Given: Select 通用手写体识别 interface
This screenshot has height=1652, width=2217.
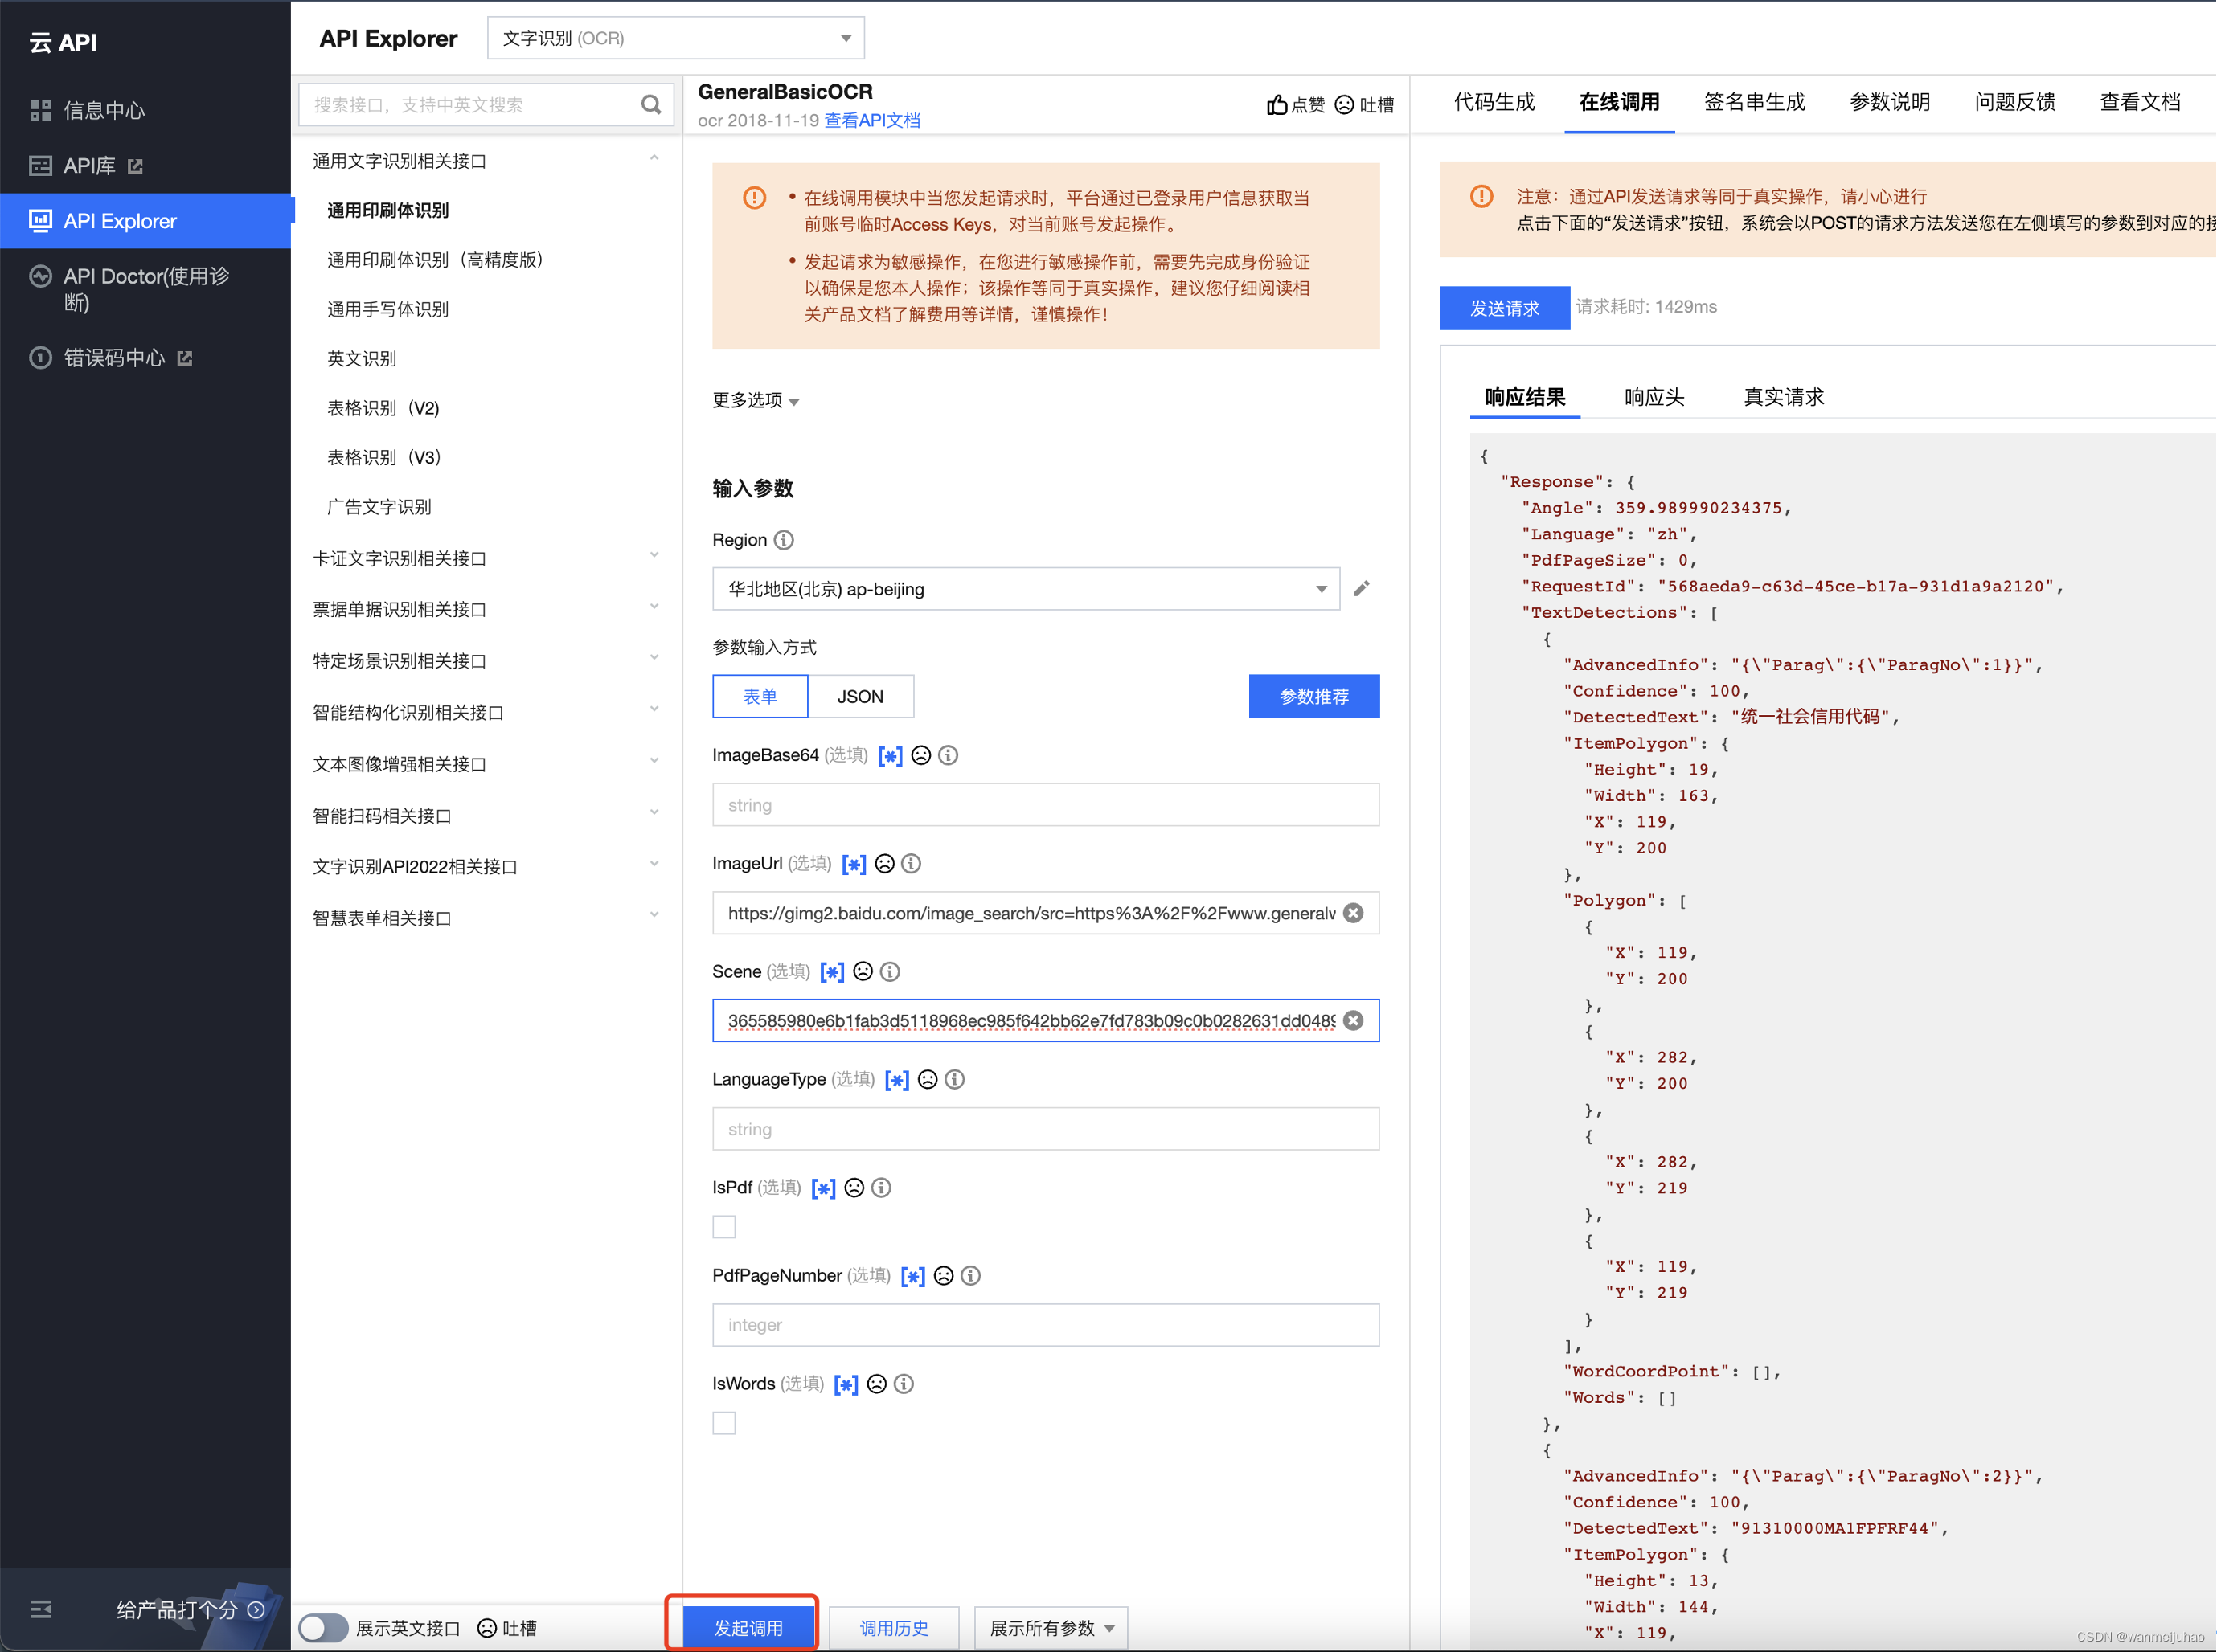Looking at the screenshot, I should 388,310.
